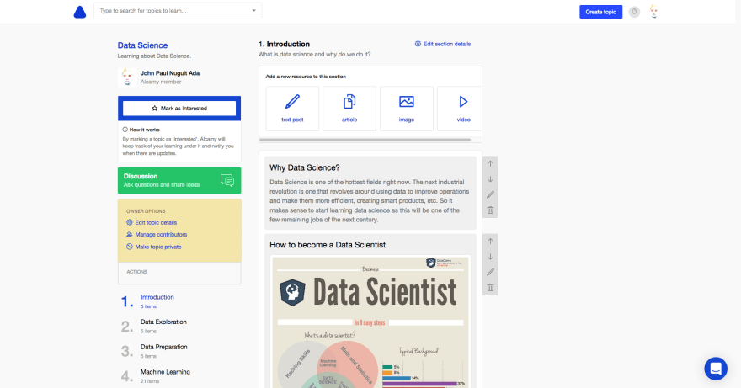The height and width of the screenshot is (388, 741).
Task: Click the Discussion chat bubbles icon
Action: (227, 180)
